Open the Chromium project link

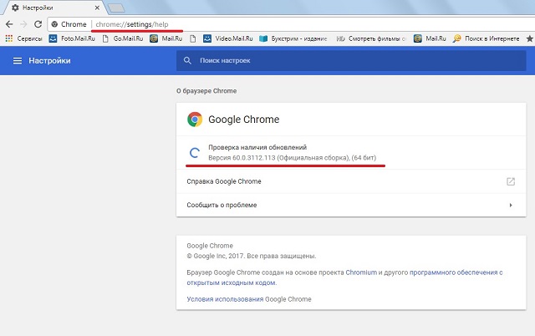(x=361, y=272)
